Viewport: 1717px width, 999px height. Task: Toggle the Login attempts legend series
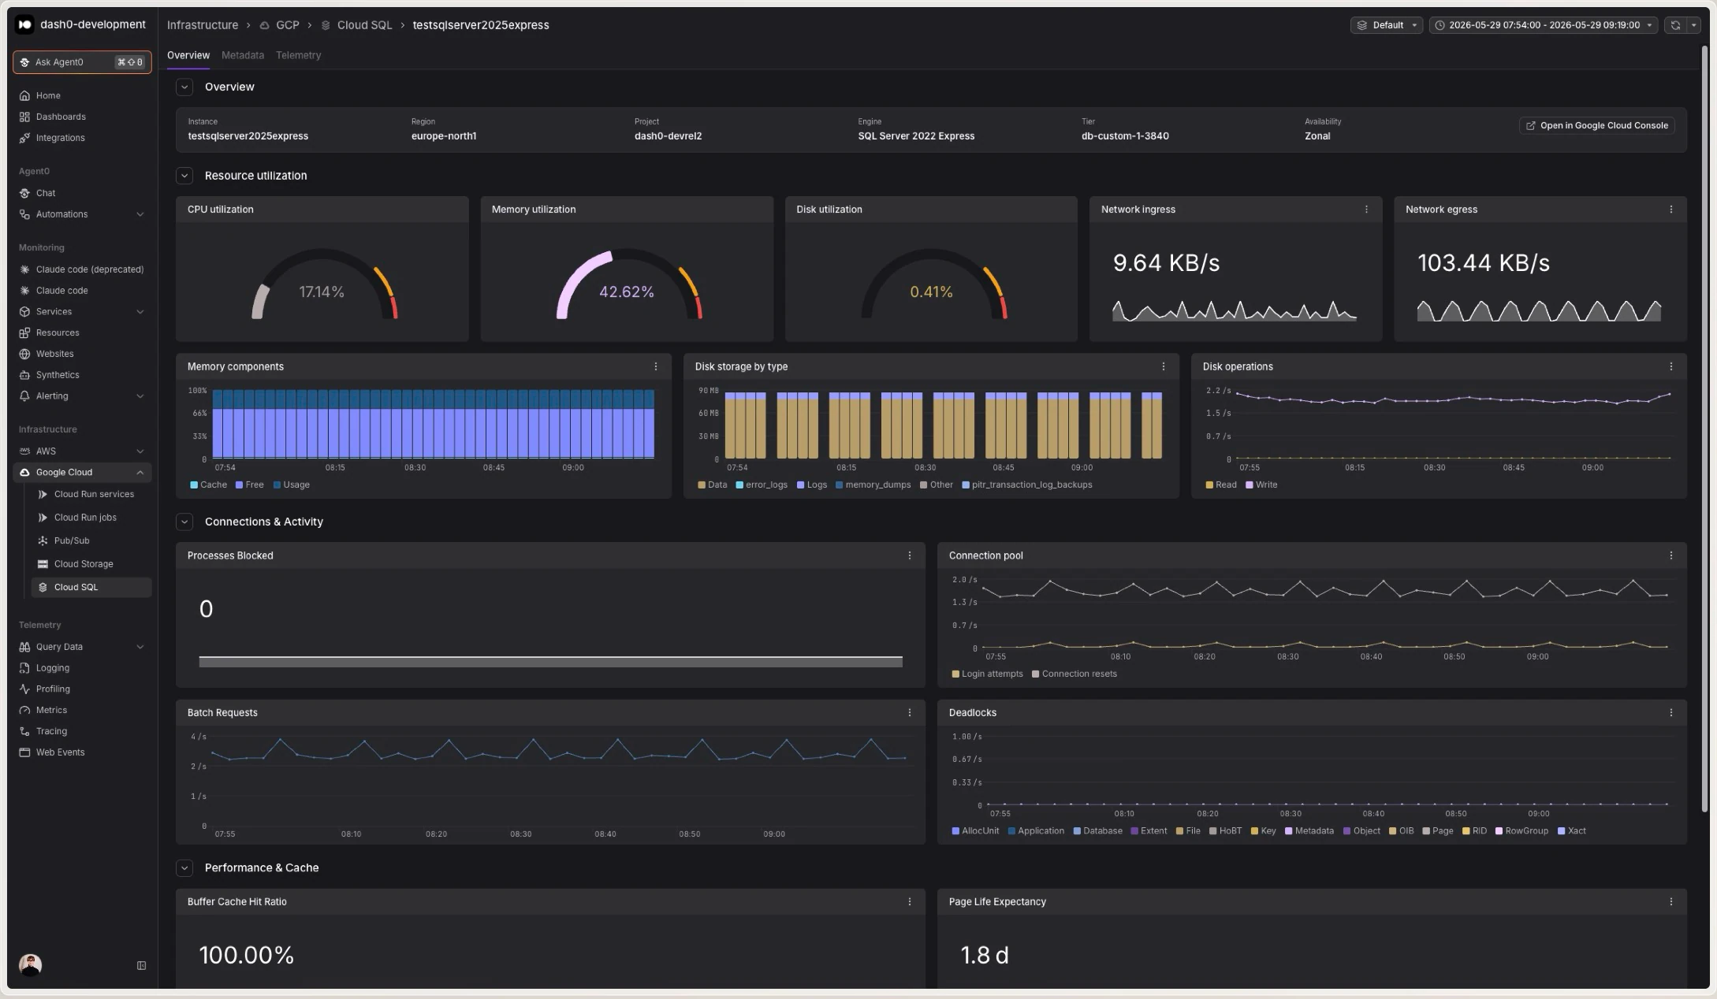point(987,674)
